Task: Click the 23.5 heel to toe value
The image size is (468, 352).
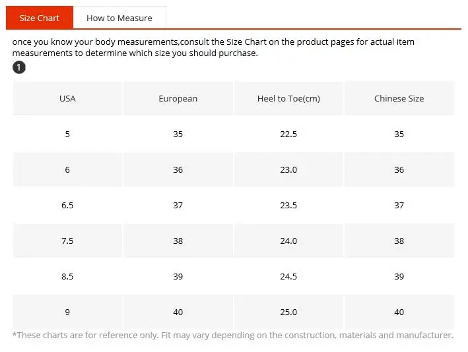Action: point(288,206)
